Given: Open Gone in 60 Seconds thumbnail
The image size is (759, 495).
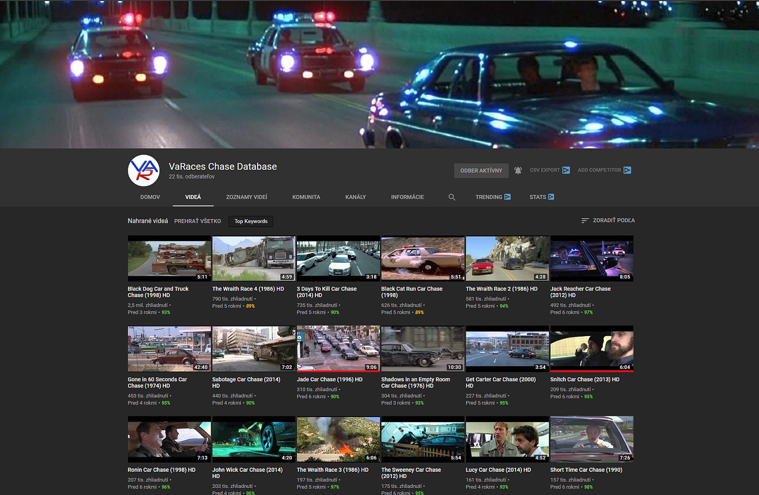Looking at the screenshot, I should tap(169, 349).
